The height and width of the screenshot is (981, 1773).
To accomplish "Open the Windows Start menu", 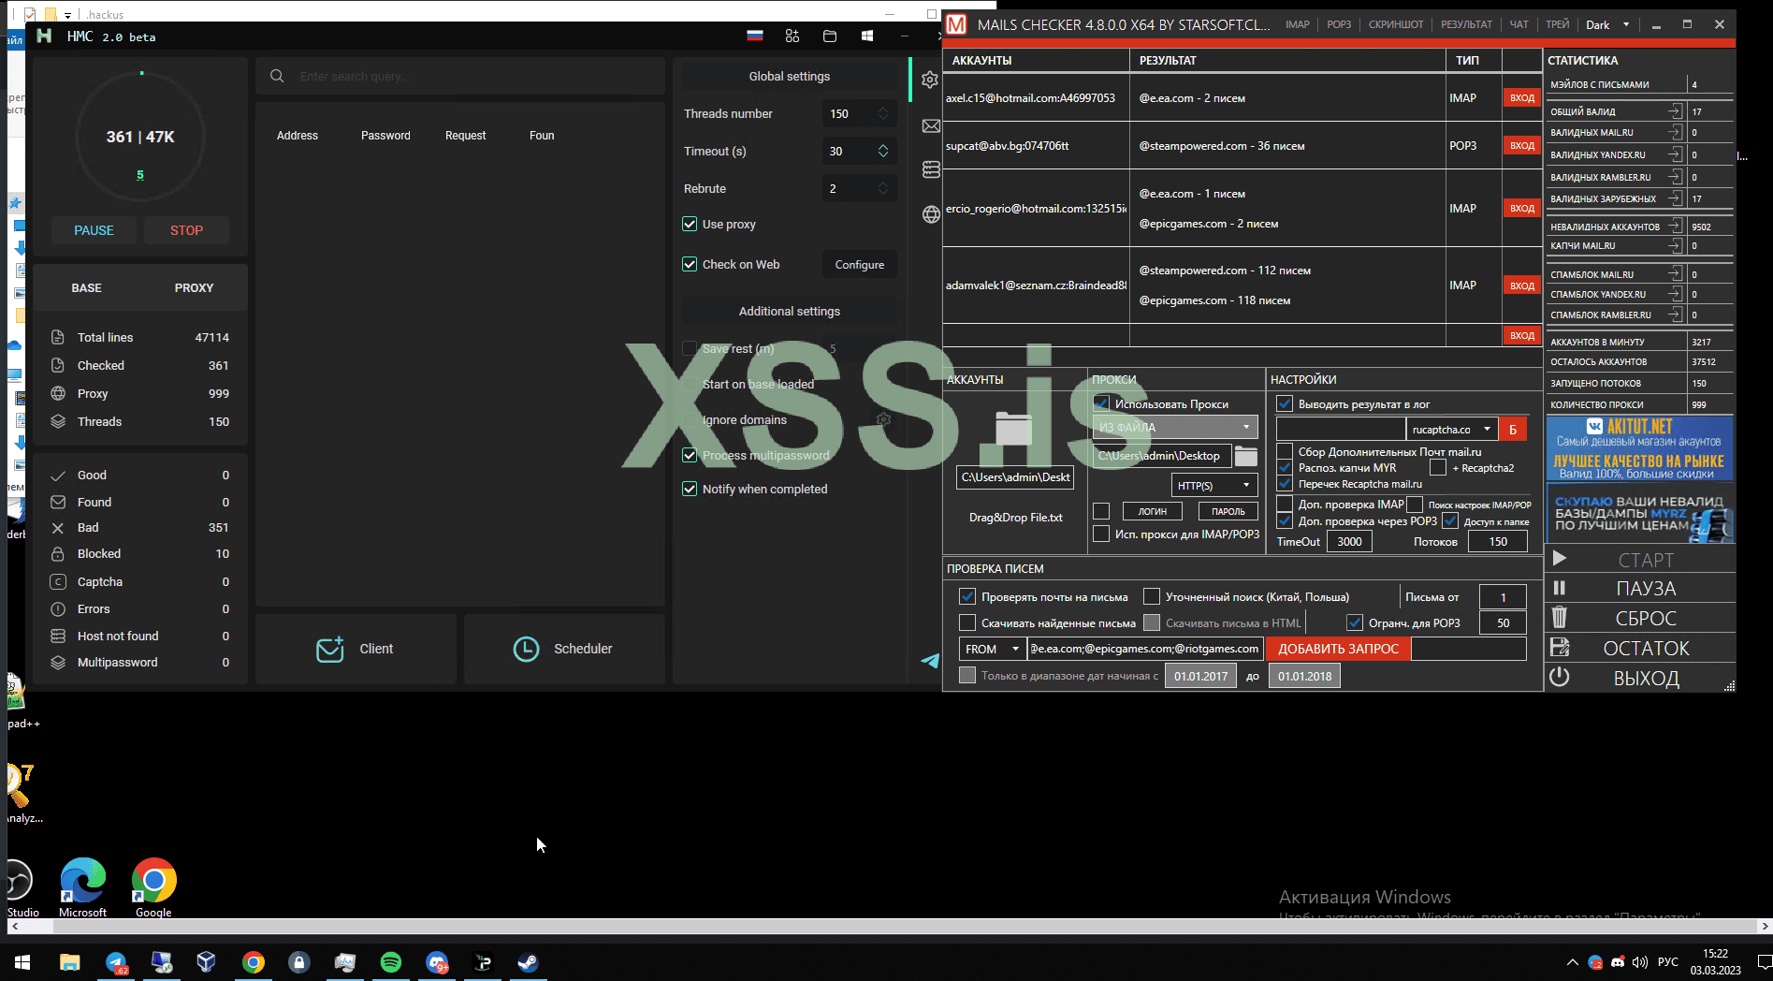I will 22,962.
